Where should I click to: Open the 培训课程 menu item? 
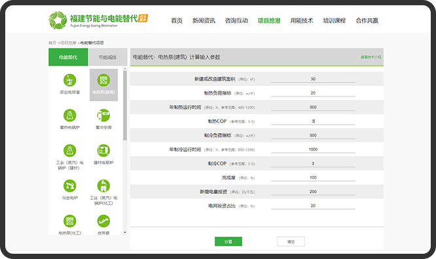(x=335, y=20)
